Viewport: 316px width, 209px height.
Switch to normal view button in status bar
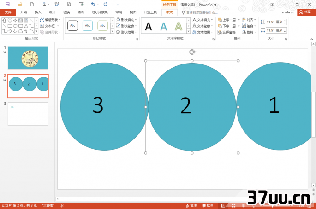223,206
